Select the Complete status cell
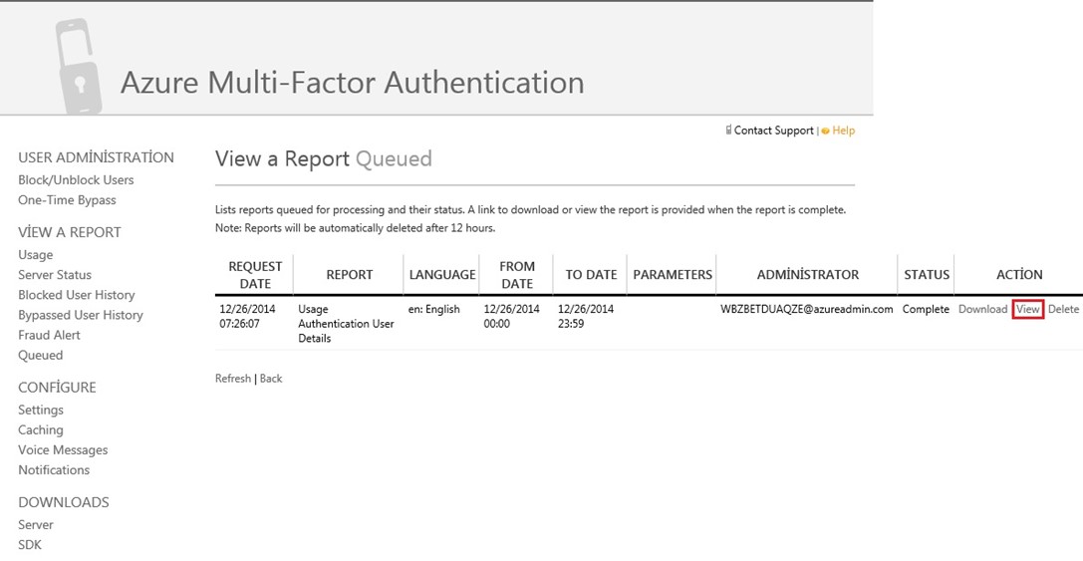 coord(926,309)
